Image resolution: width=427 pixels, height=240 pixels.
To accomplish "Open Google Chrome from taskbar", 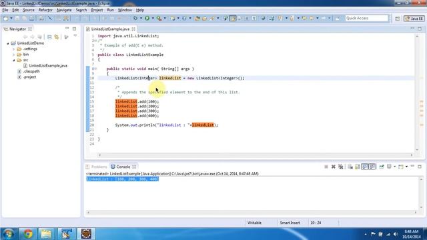I will click(x=28, y=234).
